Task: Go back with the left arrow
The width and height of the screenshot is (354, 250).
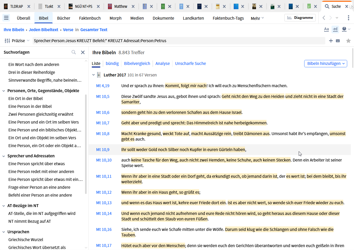Action: (x=324, y=18)
